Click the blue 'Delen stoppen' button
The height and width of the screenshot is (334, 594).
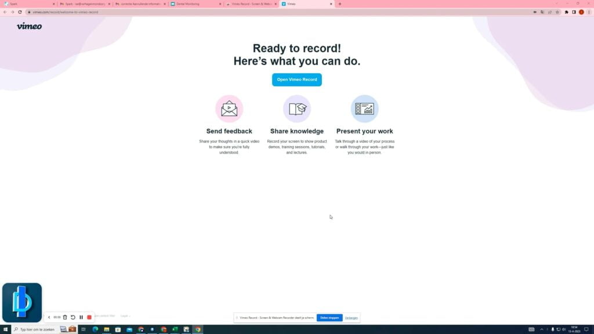tap(329, 318)
